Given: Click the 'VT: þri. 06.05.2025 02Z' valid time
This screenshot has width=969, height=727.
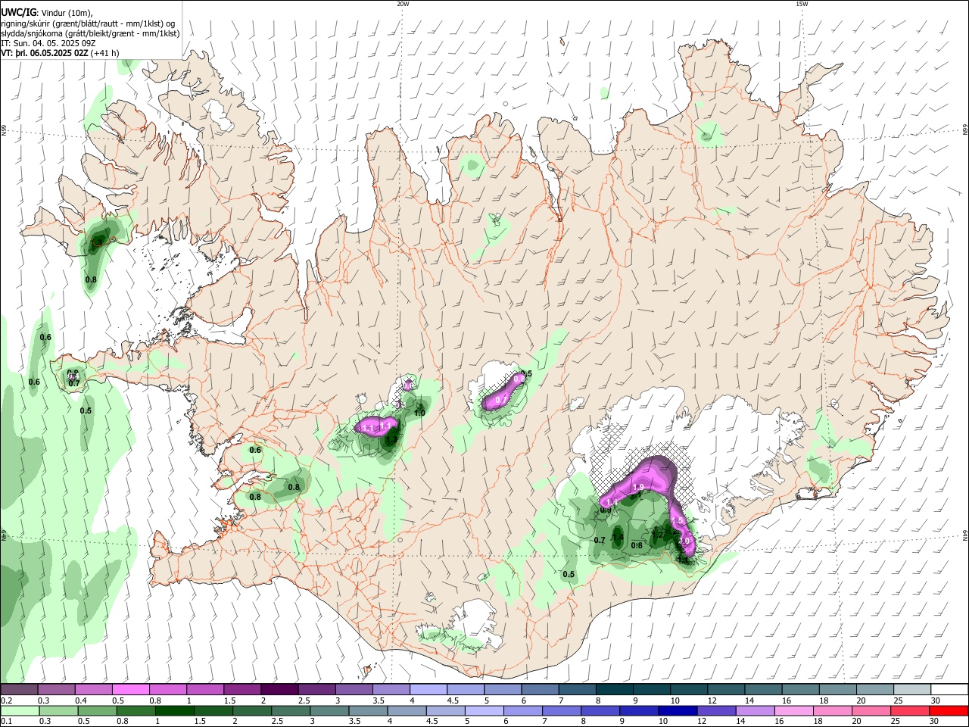Looking at the screenshot, I should coord(45,53).
